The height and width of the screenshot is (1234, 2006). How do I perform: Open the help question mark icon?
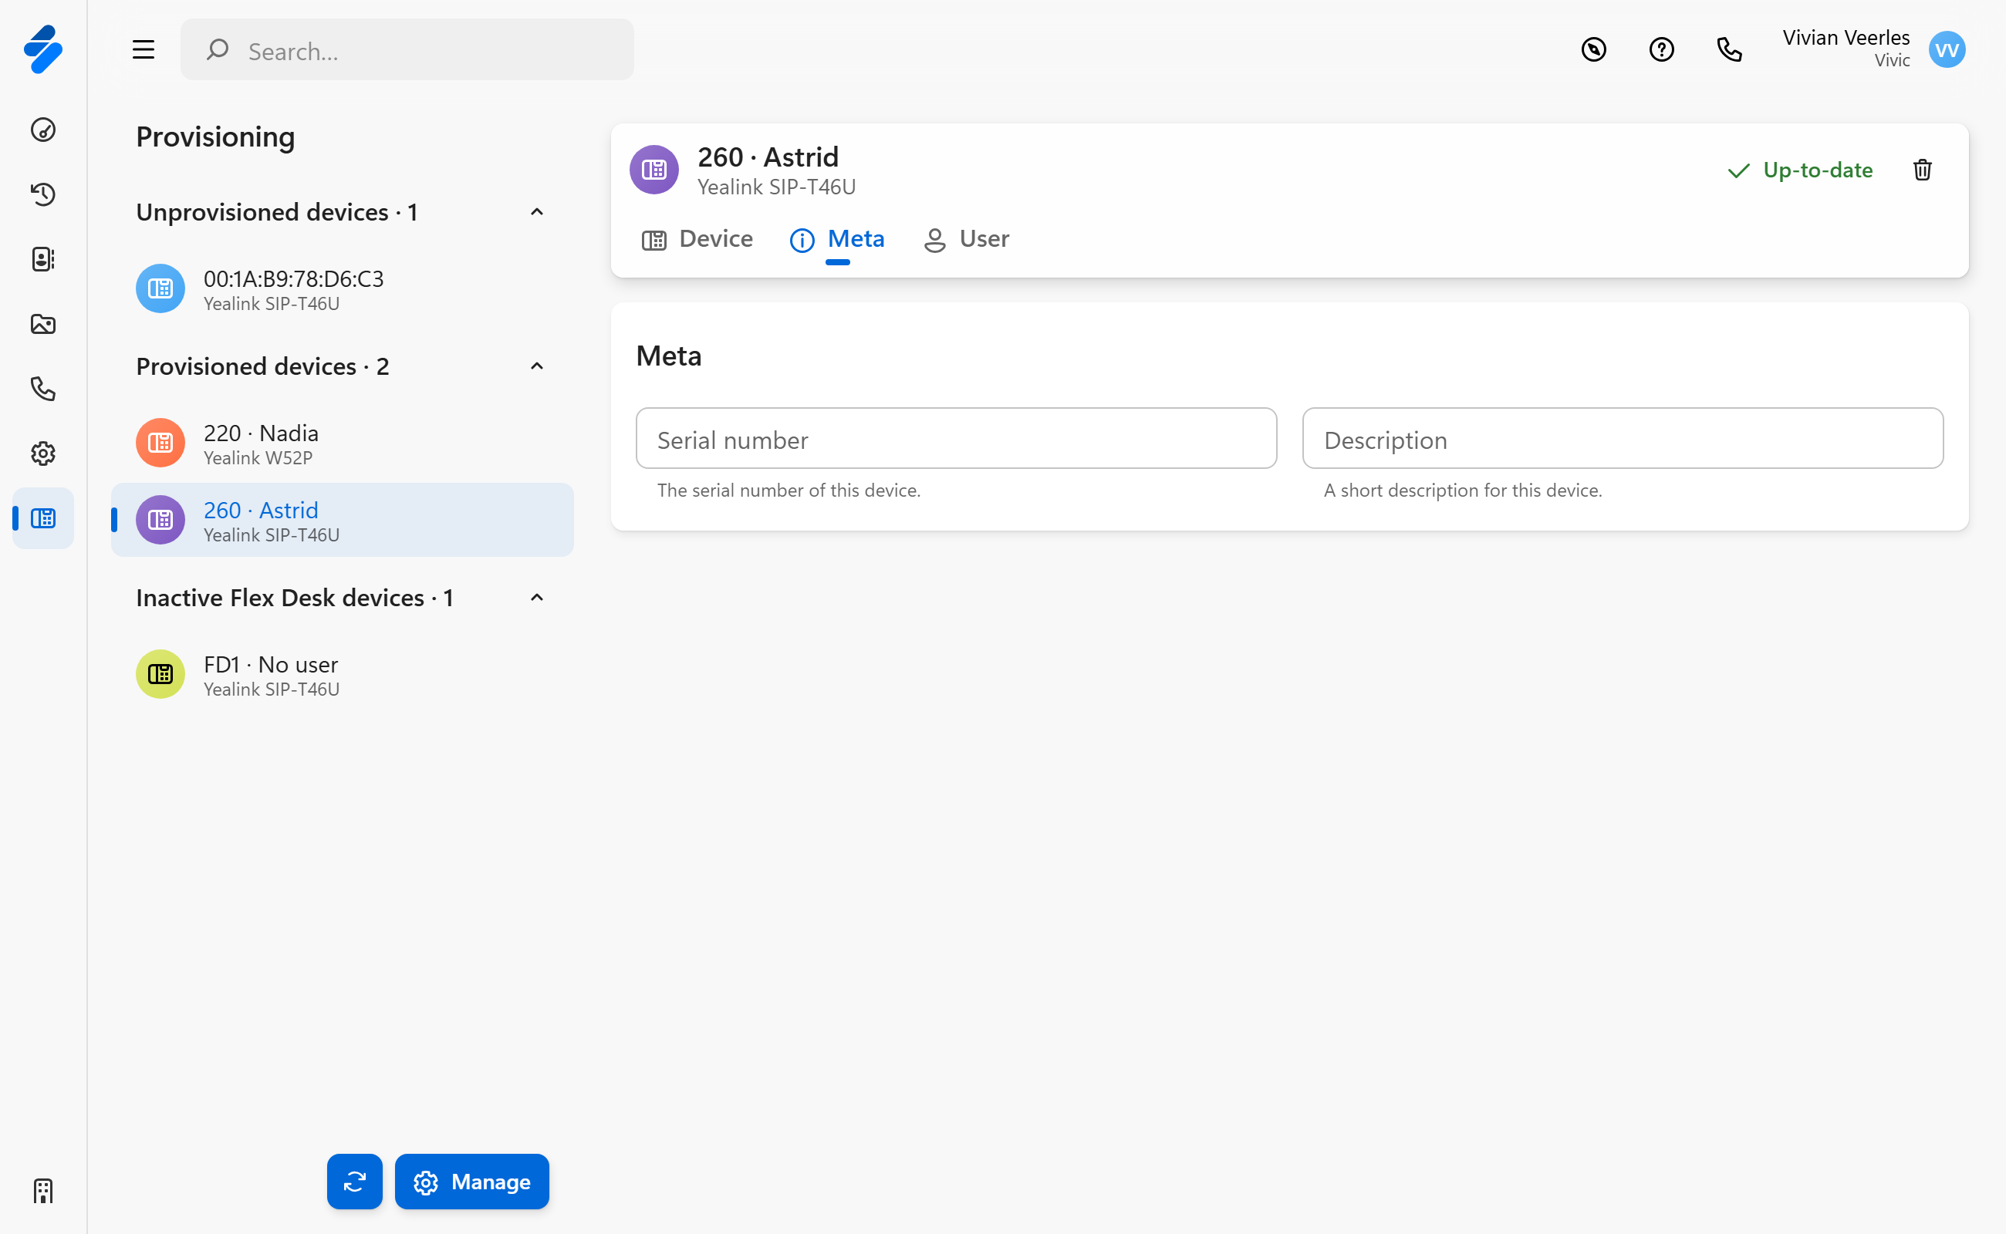point(1660,50)
